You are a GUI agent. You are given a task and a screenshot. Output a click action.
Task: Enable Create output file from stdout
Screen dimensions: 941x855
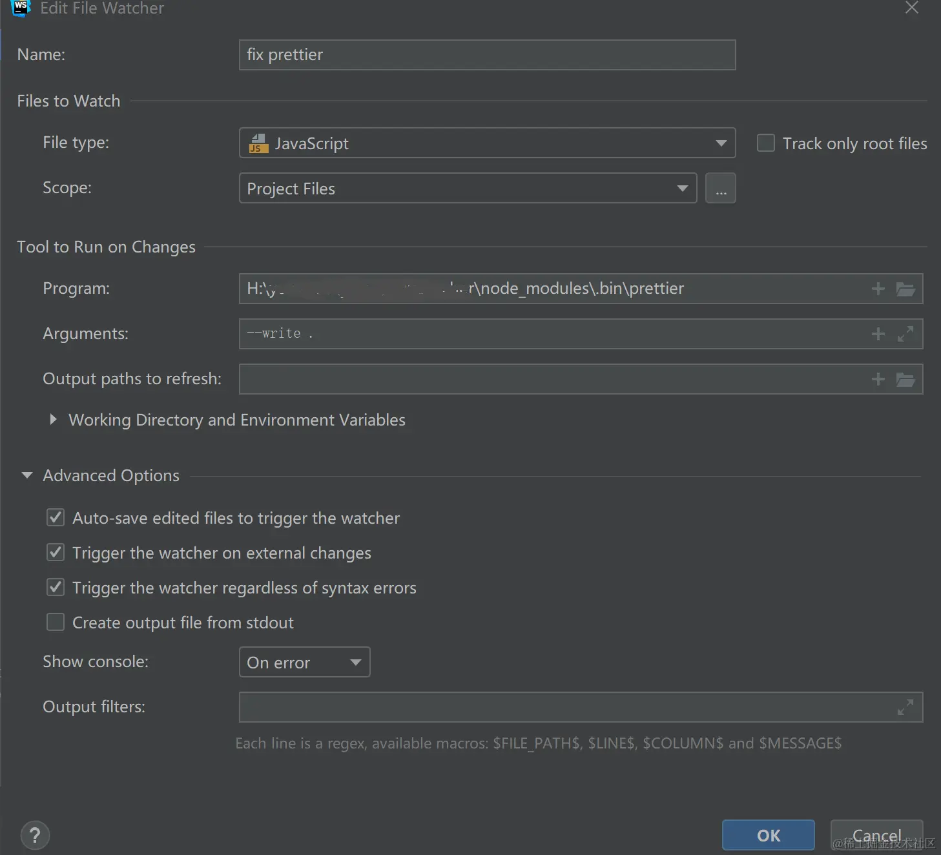(56, 622)
